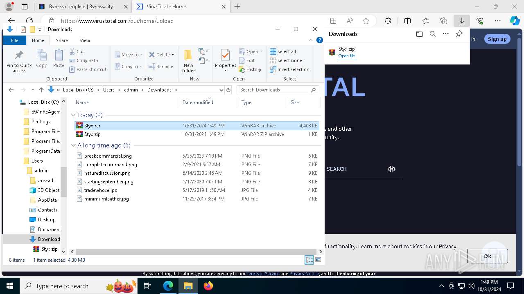Screen dimensions: 524x294
Task: Click Select none
Action: (x=286, y=60)
